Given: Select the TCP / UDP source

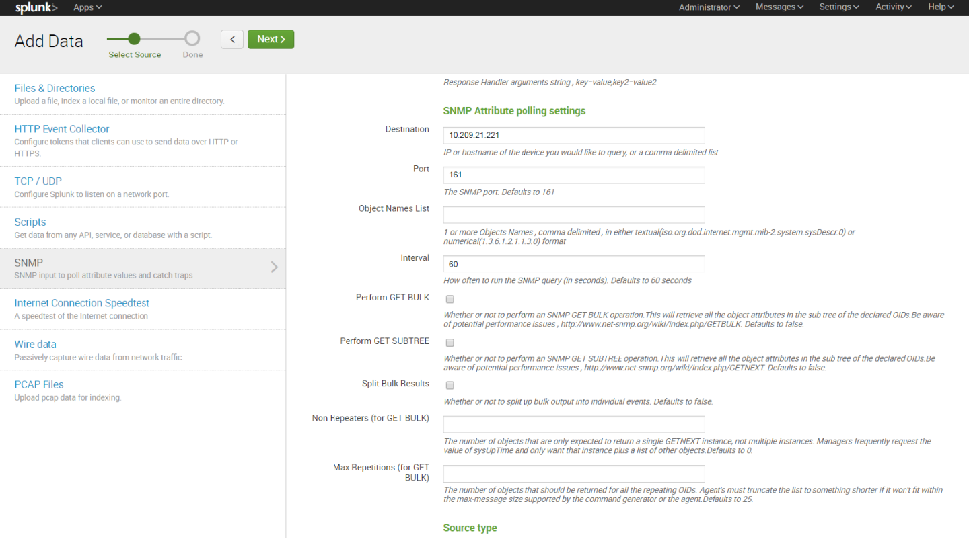Looking at the screenshot, I should click(38, 181).
